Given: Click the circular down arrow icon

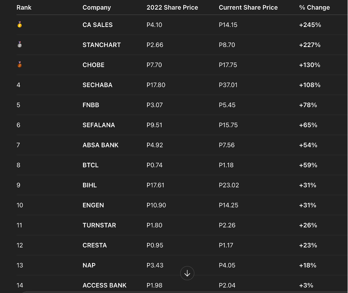Looking at the screenshot, I should click(187, 273).
